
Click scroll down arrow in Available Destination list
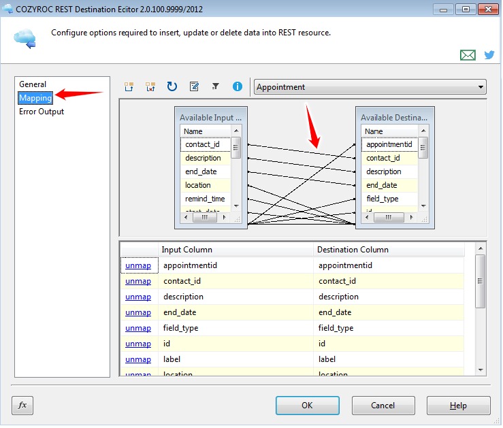click(423, 206)
